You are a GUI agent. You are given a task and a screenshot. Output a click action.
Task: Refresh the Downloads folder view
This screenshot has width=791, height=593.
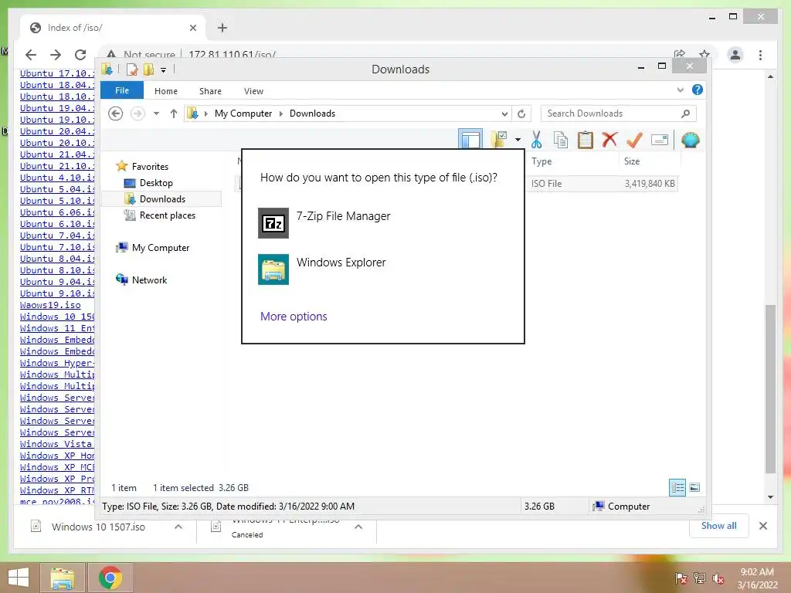521,114
